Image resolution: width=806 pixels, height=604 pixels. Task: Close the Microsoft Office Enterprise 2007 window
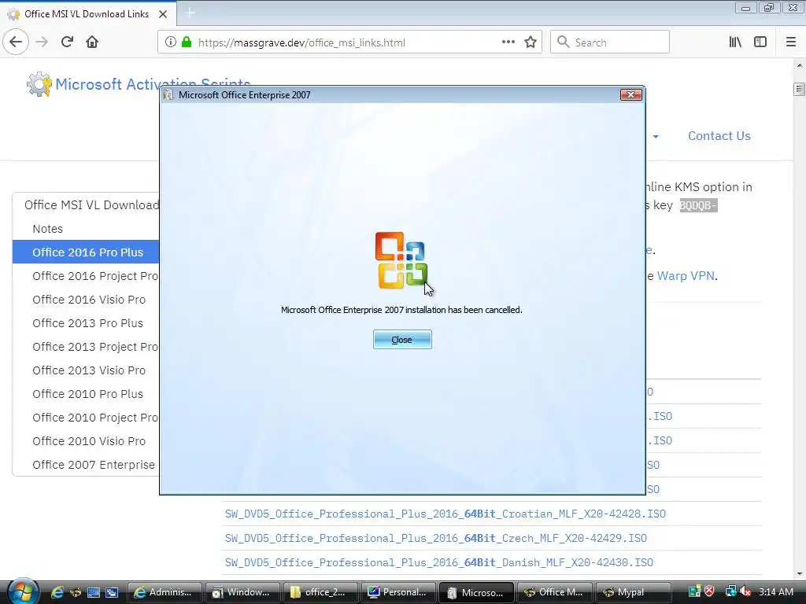point(630,94)
